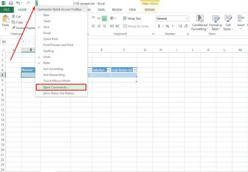Screen dimensions: 248x172
Task: Click the Insert cells icon
Action: 241,18
